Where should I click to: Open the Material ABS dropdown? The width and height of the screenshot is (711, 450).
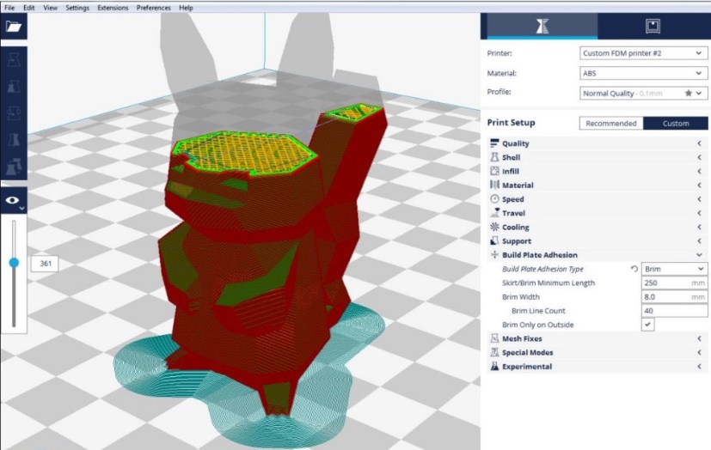coord(643,73)
